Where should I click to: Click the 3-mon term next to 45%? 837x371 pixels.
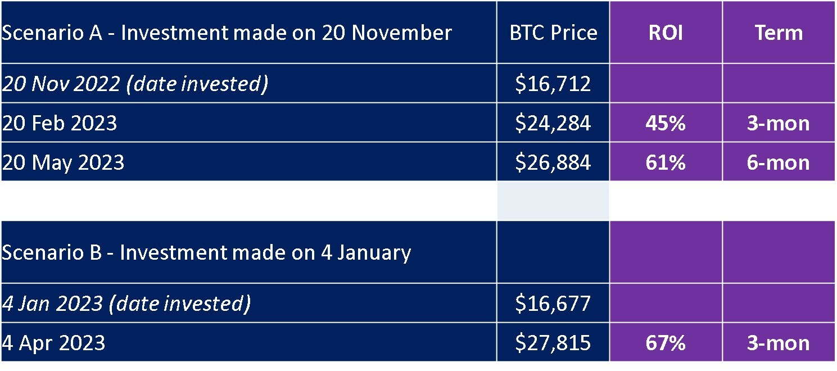[779, 123]
